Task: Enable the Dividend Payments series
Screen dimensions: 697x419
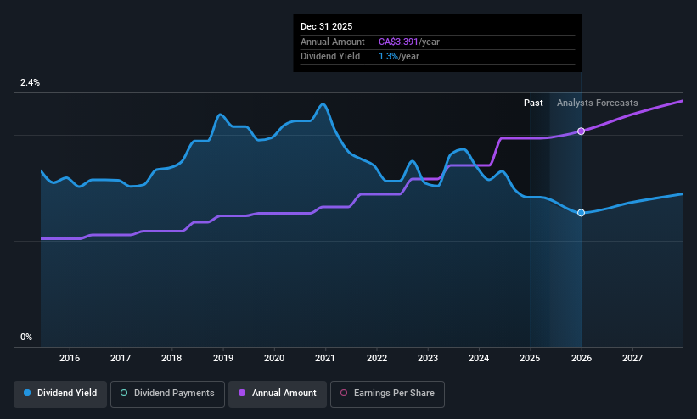Action: (167, 394)
